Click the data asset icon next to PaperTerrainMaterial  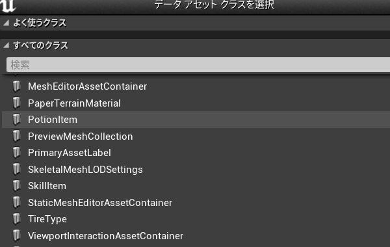pyautogui.click(x=16, y=103)
